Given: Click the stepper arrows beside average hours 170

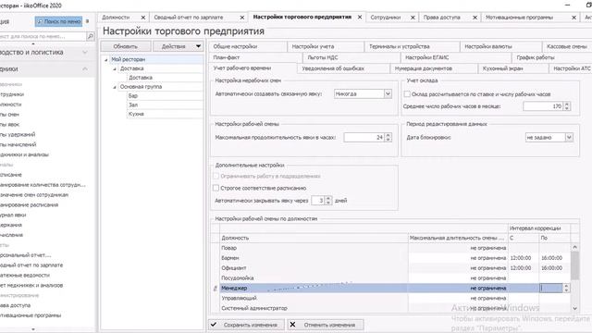Looking at the screenshot, I should [x=567, y=106].
